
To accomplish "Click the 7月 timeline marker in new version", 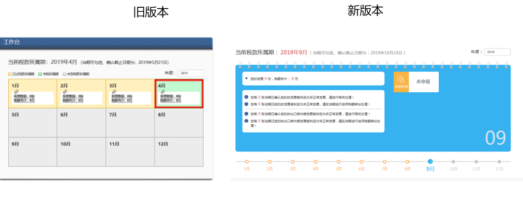I will [x=384, y=162].
